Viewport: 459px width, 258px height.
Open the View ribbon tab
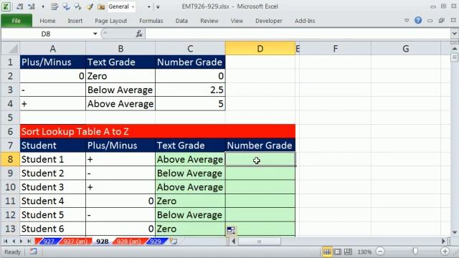[x=237, y=21]
